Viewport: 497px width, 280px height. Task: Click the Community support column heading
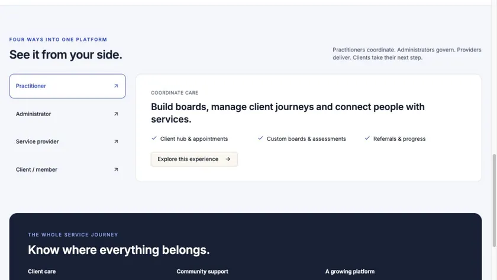click(x=202, y=272)
